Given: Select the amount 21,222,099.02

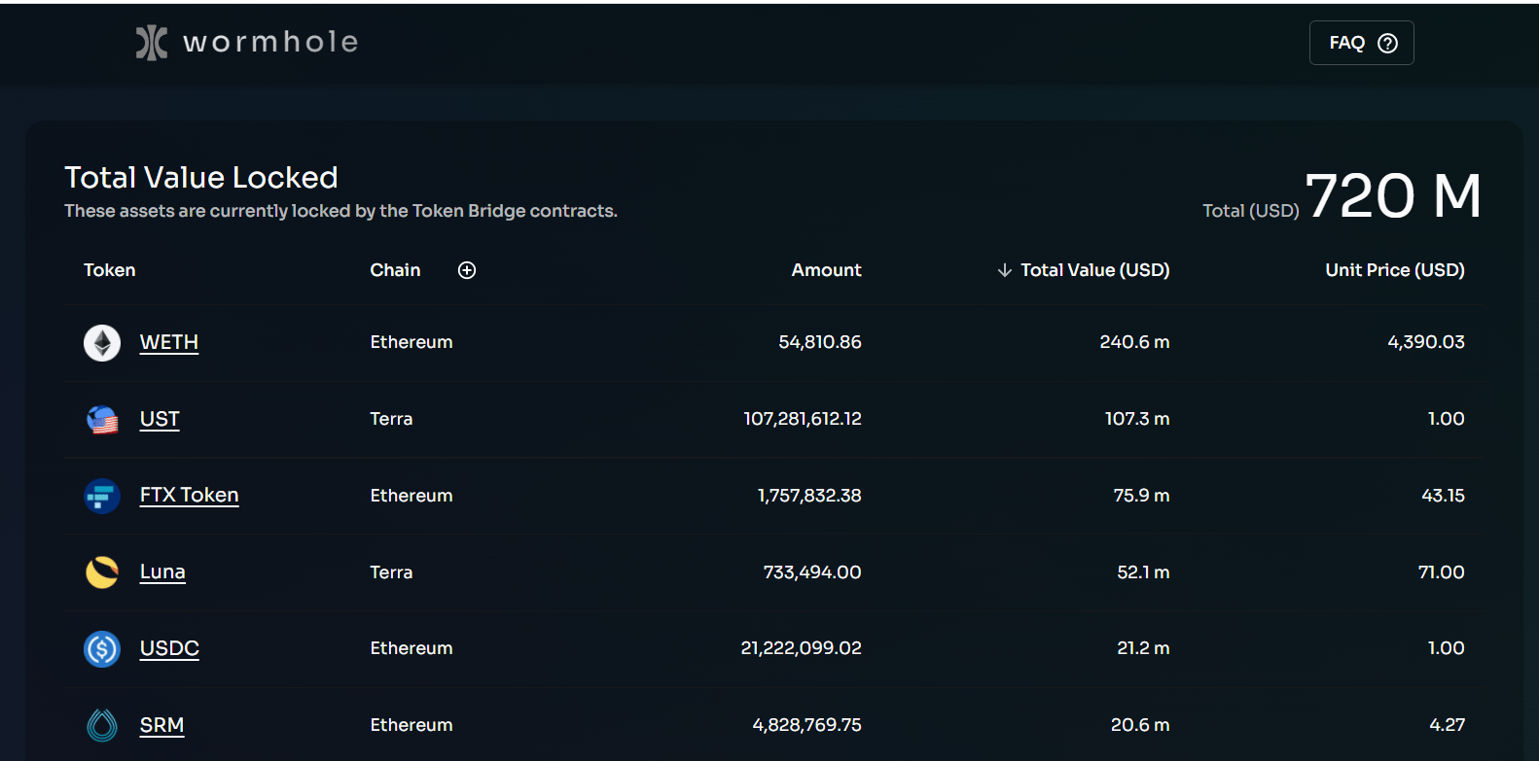Looking at the screenshot, I should coord(801,648).
